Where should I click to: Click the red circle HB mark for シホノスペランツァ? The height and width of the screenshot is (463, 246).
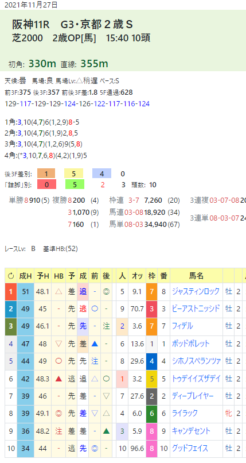point(58,361)
